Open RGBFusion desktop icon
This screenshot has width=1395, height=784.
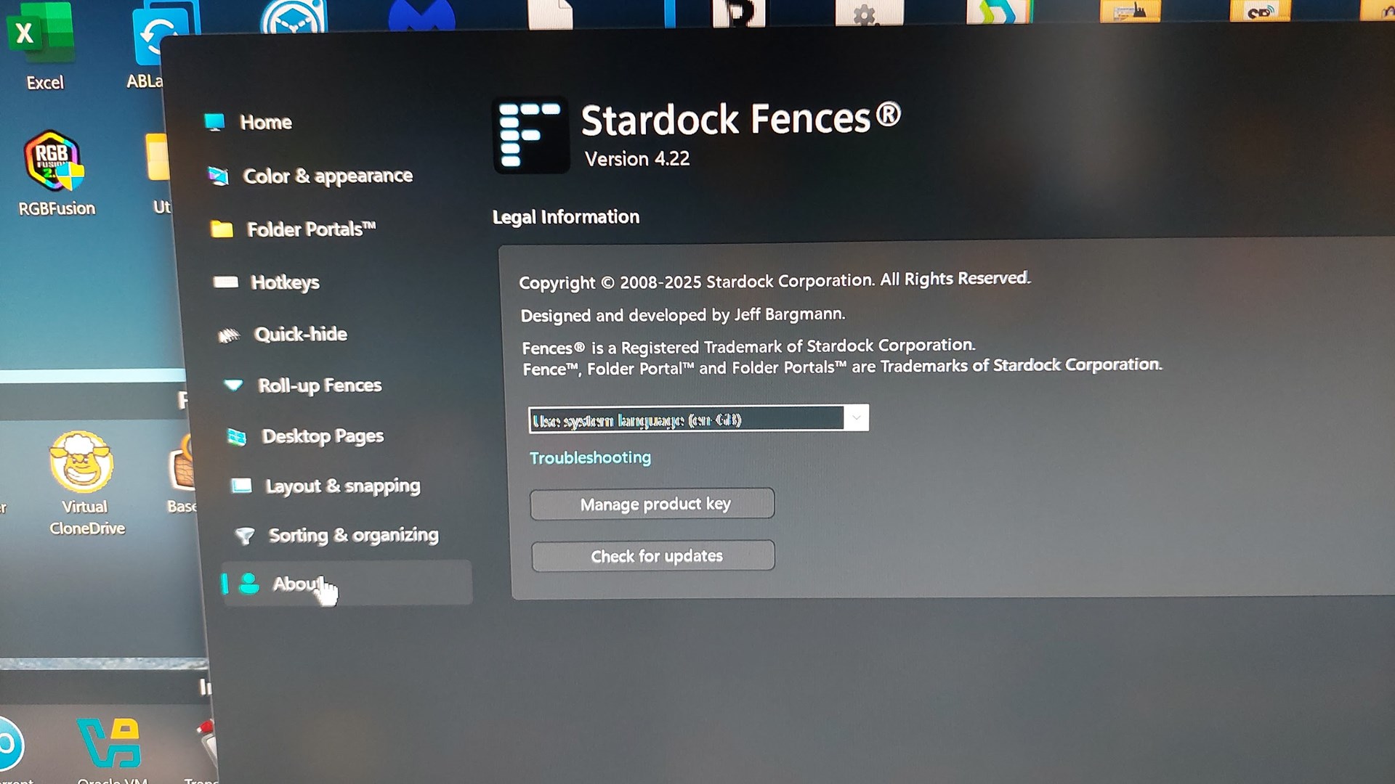point(54,161)
